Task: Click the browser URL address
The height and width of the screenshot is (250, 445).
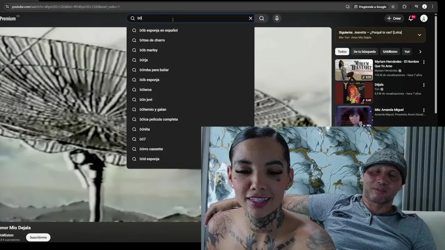Action: click(66, 7)
